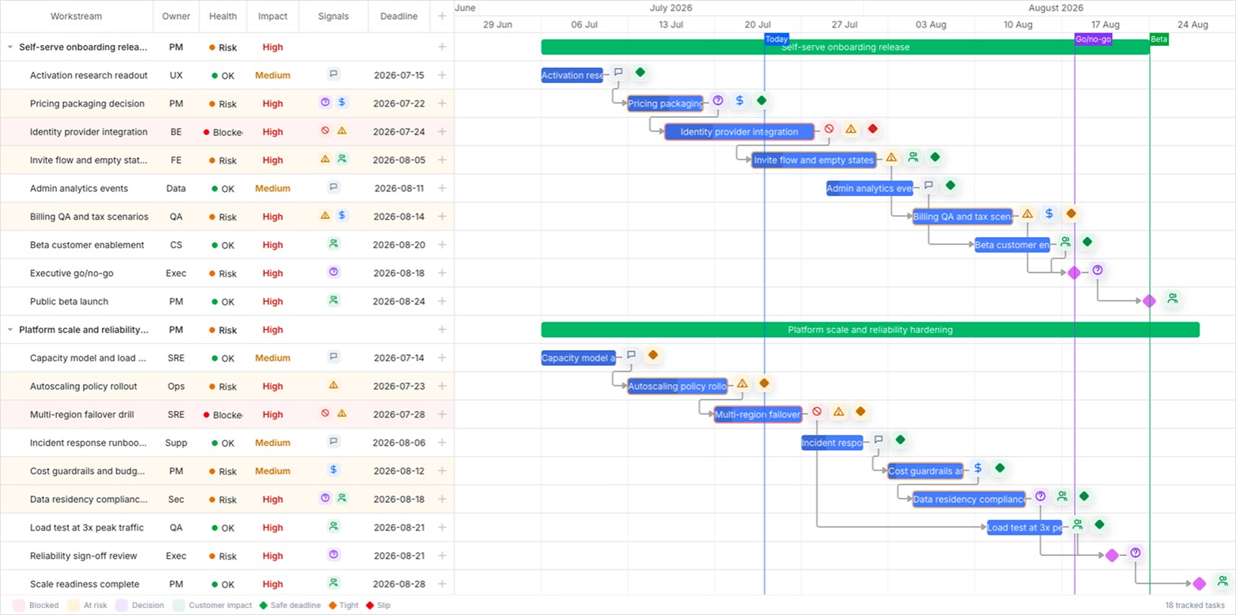
Task: Click the green Self-serve onboarding release summary bar
Action: (x=845, y=47)
